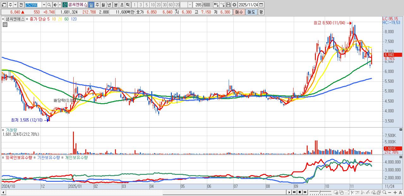Image resolution: width=404 pixels, height=196 pixels.
Task: Click the minus zoom-out icon at bottom
Action: tap(389, 192)
